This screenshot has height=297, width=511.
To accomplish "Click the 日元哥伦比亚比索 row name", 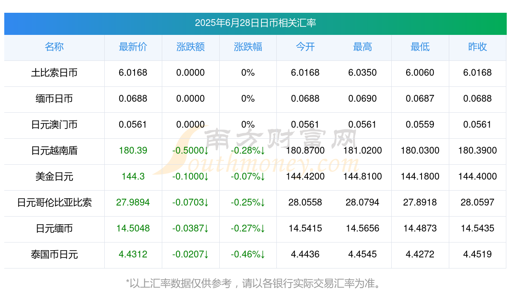I will tap(54, 203).
